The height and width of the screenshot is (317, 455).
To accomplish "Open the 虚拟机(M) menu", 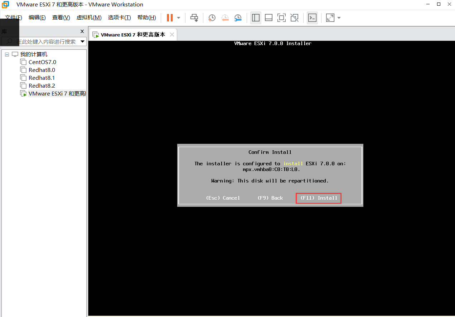I will click(89, 18).
